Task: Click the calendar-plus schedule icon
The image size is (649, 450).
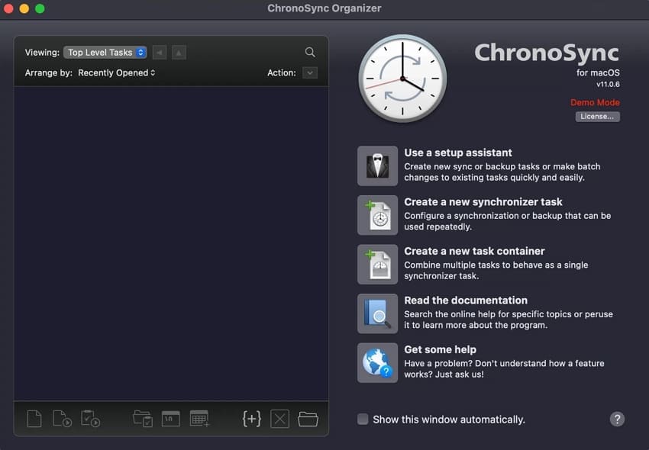Action: coord(199,419)
